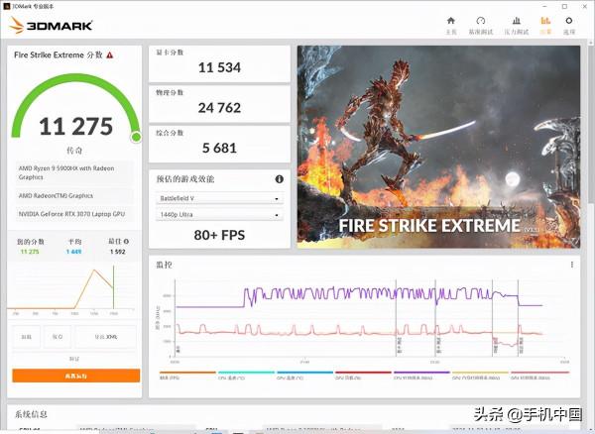Open the Options (选项) gear icon
This screenshot has height=434, width=595.
[x=569, y=24]
